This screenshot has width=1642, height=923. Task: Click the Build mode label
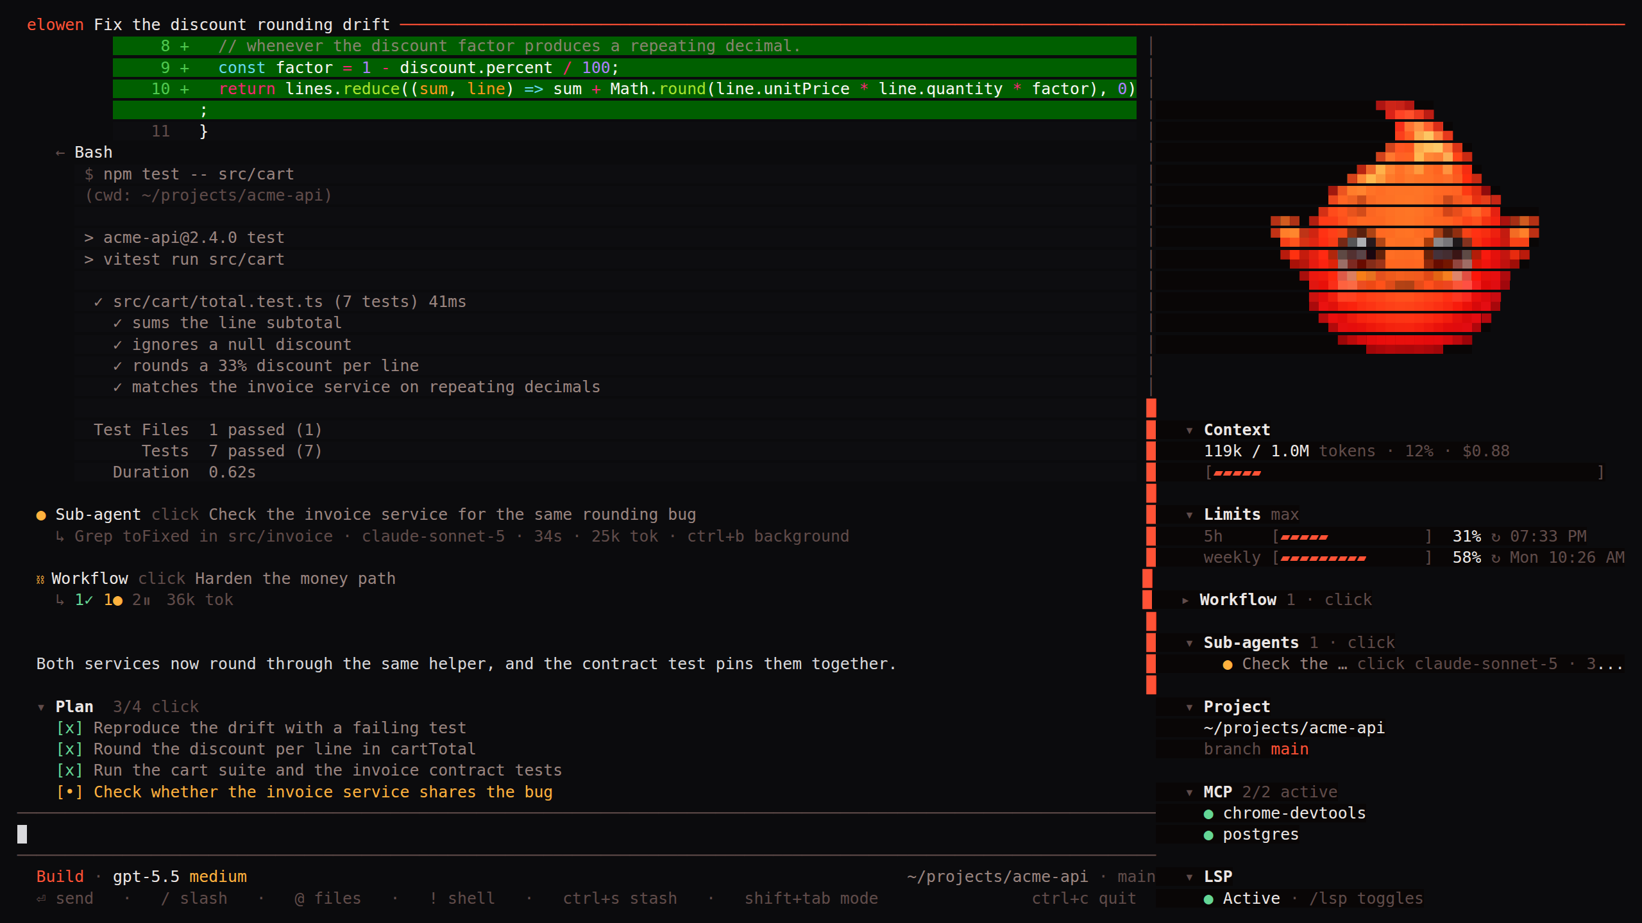(x=60, y=877)
